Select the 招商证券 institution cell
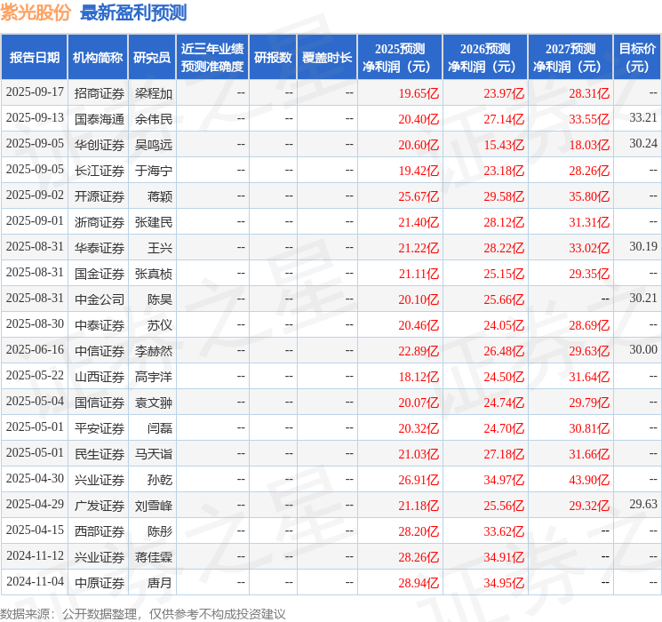Image resolution: width=662 pixels, height=622 pixels. [100, 93]
